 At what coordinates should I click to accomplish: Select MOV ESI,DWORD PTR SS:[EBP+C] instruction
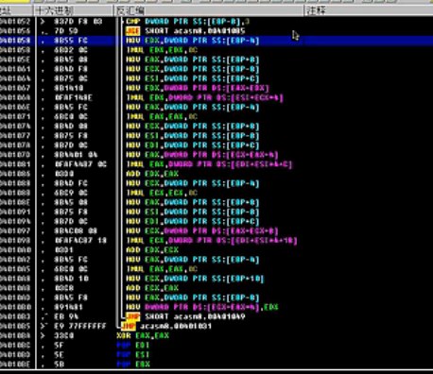[193, 78]
